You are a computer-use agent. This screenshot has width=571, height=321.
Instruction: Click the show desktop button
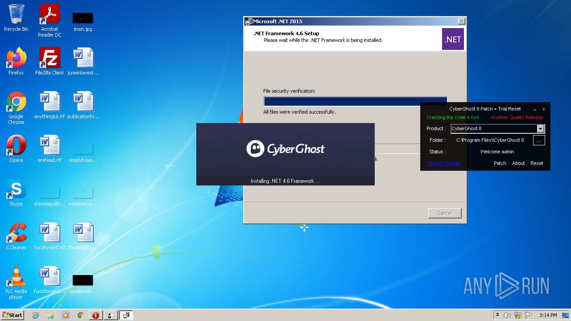coord(566,315)
